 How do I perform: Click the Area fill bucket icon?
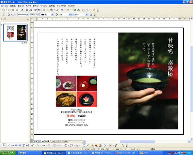coord(57,15)
